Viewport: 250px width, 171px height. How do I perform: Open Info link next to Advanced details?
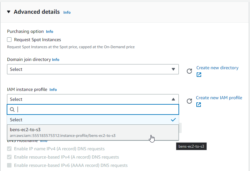[x=67, y=12]
